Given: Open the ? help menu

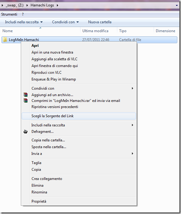Looking at the screenshot, I should (23, 14).
